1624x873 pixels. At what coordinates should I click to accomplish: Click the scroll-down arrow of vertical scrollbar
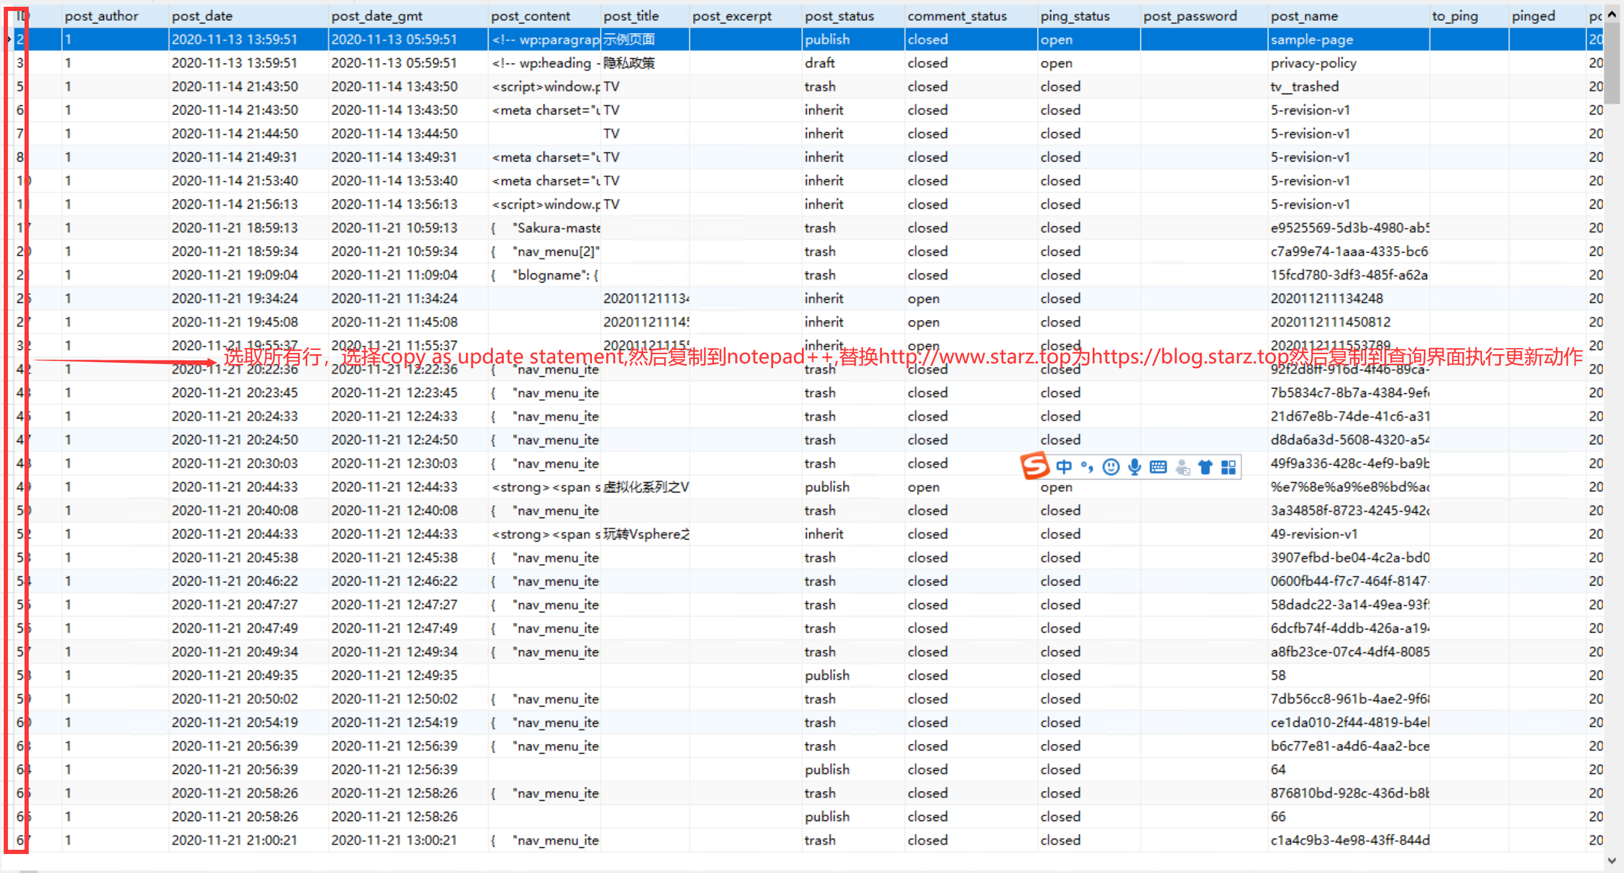point(1612,860)
